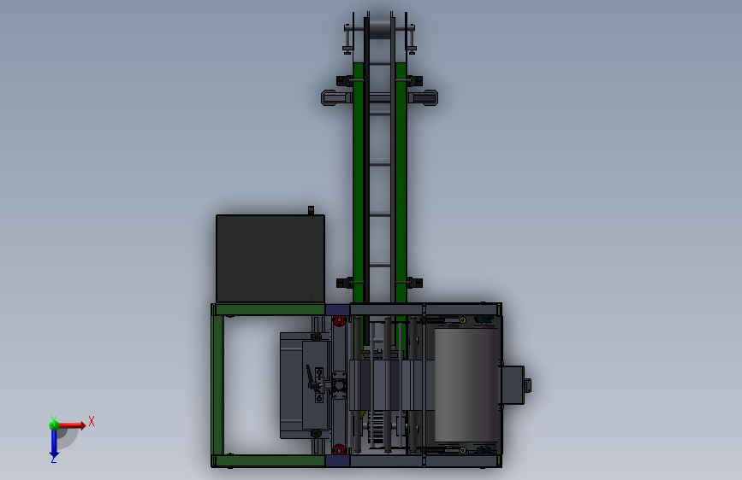
Task: Click the red X axis of the orientation triad
Action: [x=72, y=425]
